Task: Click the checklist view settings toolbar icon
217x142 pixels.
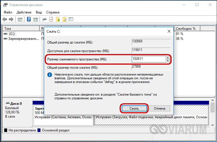Action: tap(71, 19)
